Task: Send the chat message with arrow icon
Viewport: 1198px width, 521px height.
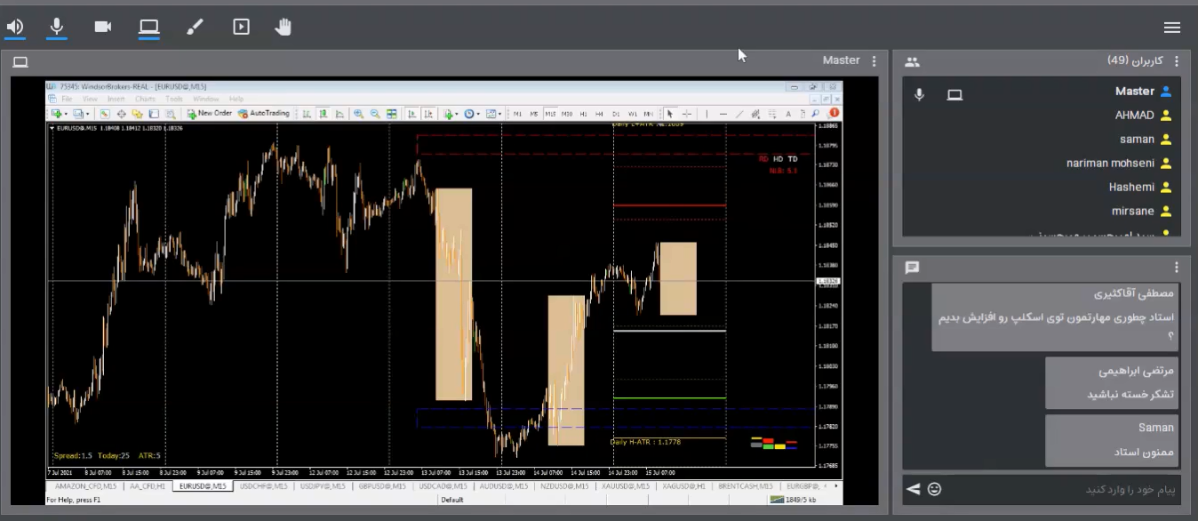Action: [x=913, y=489]
